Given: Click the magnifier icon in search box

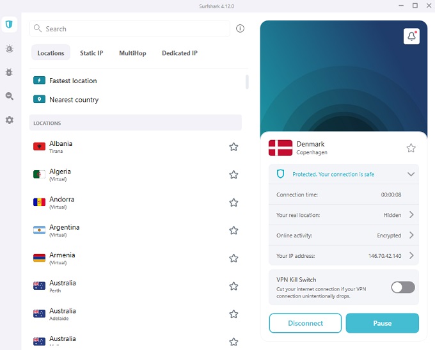Looking at the screenshot, I should [38, 28].
